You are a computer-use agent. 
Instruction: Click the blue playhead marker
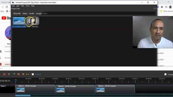16,81
